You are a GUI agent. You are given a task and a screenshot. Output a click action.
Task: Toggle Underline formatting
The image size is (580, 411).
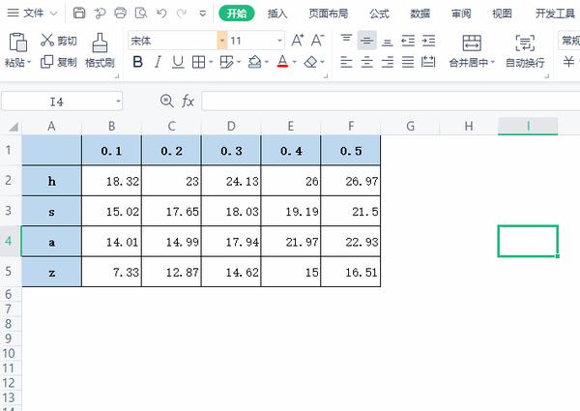[178, 62]
